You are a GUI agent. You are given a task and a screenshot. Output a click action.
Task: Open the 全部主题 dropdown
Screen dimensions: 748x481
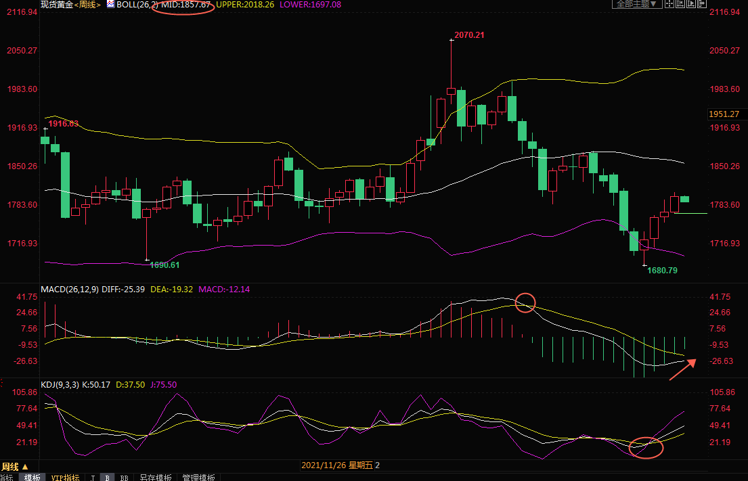[636, 3]
